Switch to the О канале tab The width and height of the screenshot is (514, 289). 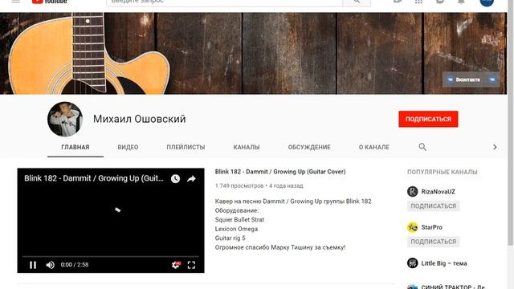point(374,147)
